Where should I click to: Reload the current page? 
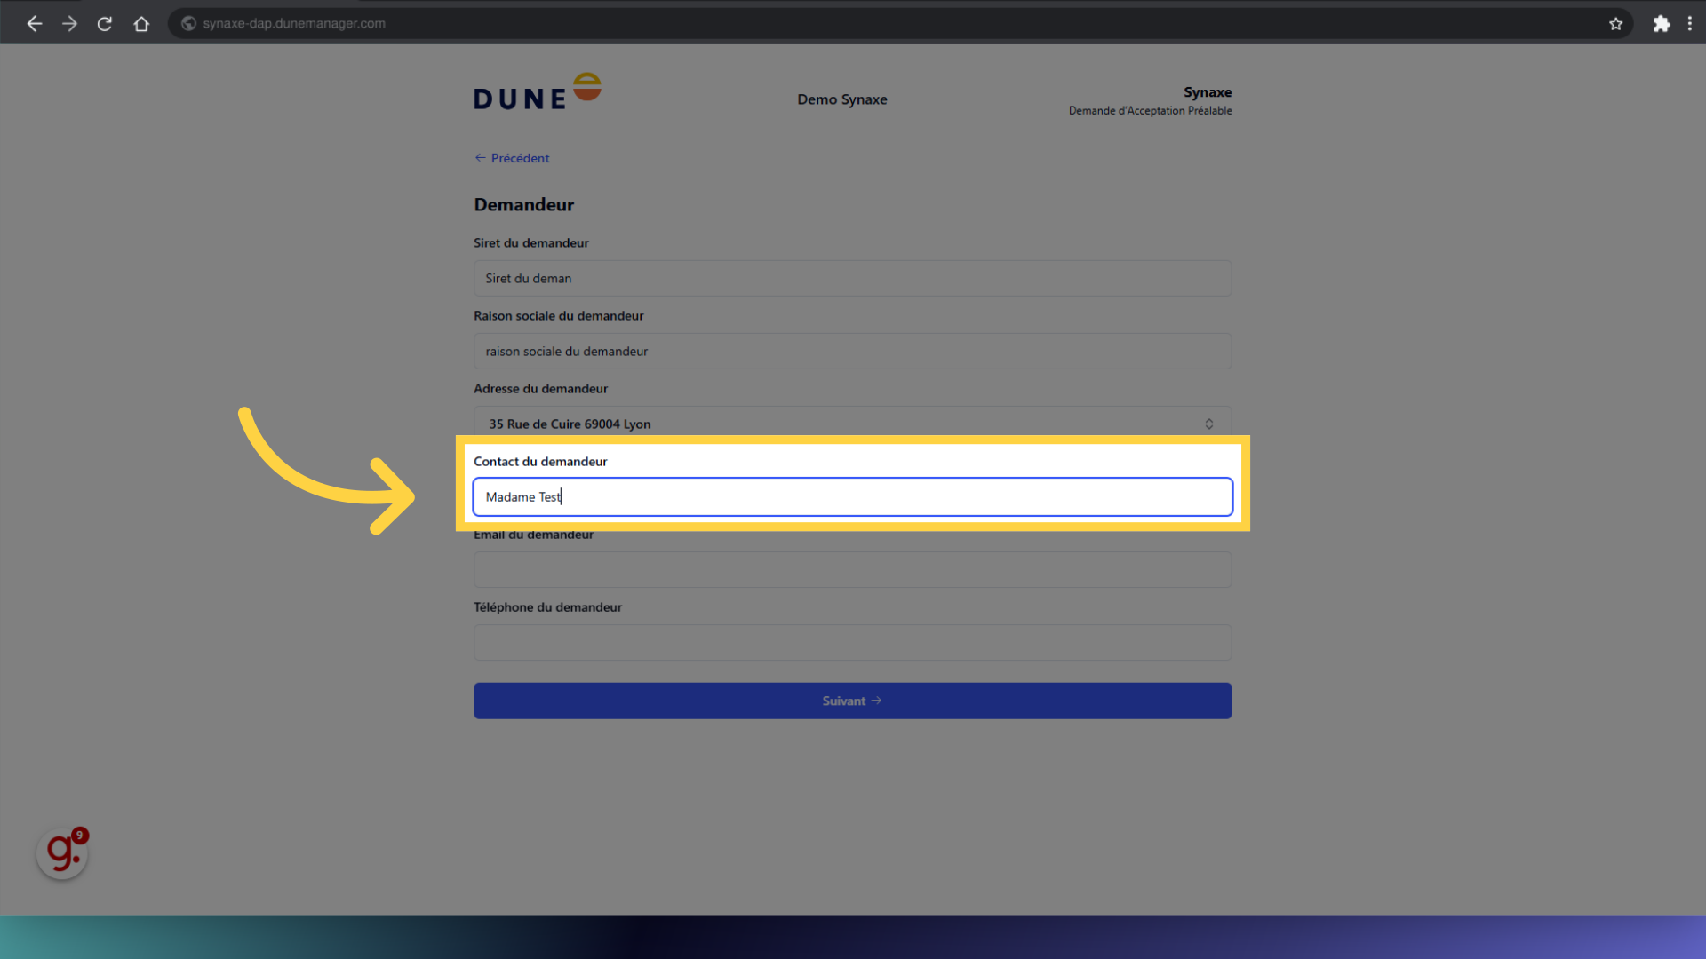click(x=104, y=23)
